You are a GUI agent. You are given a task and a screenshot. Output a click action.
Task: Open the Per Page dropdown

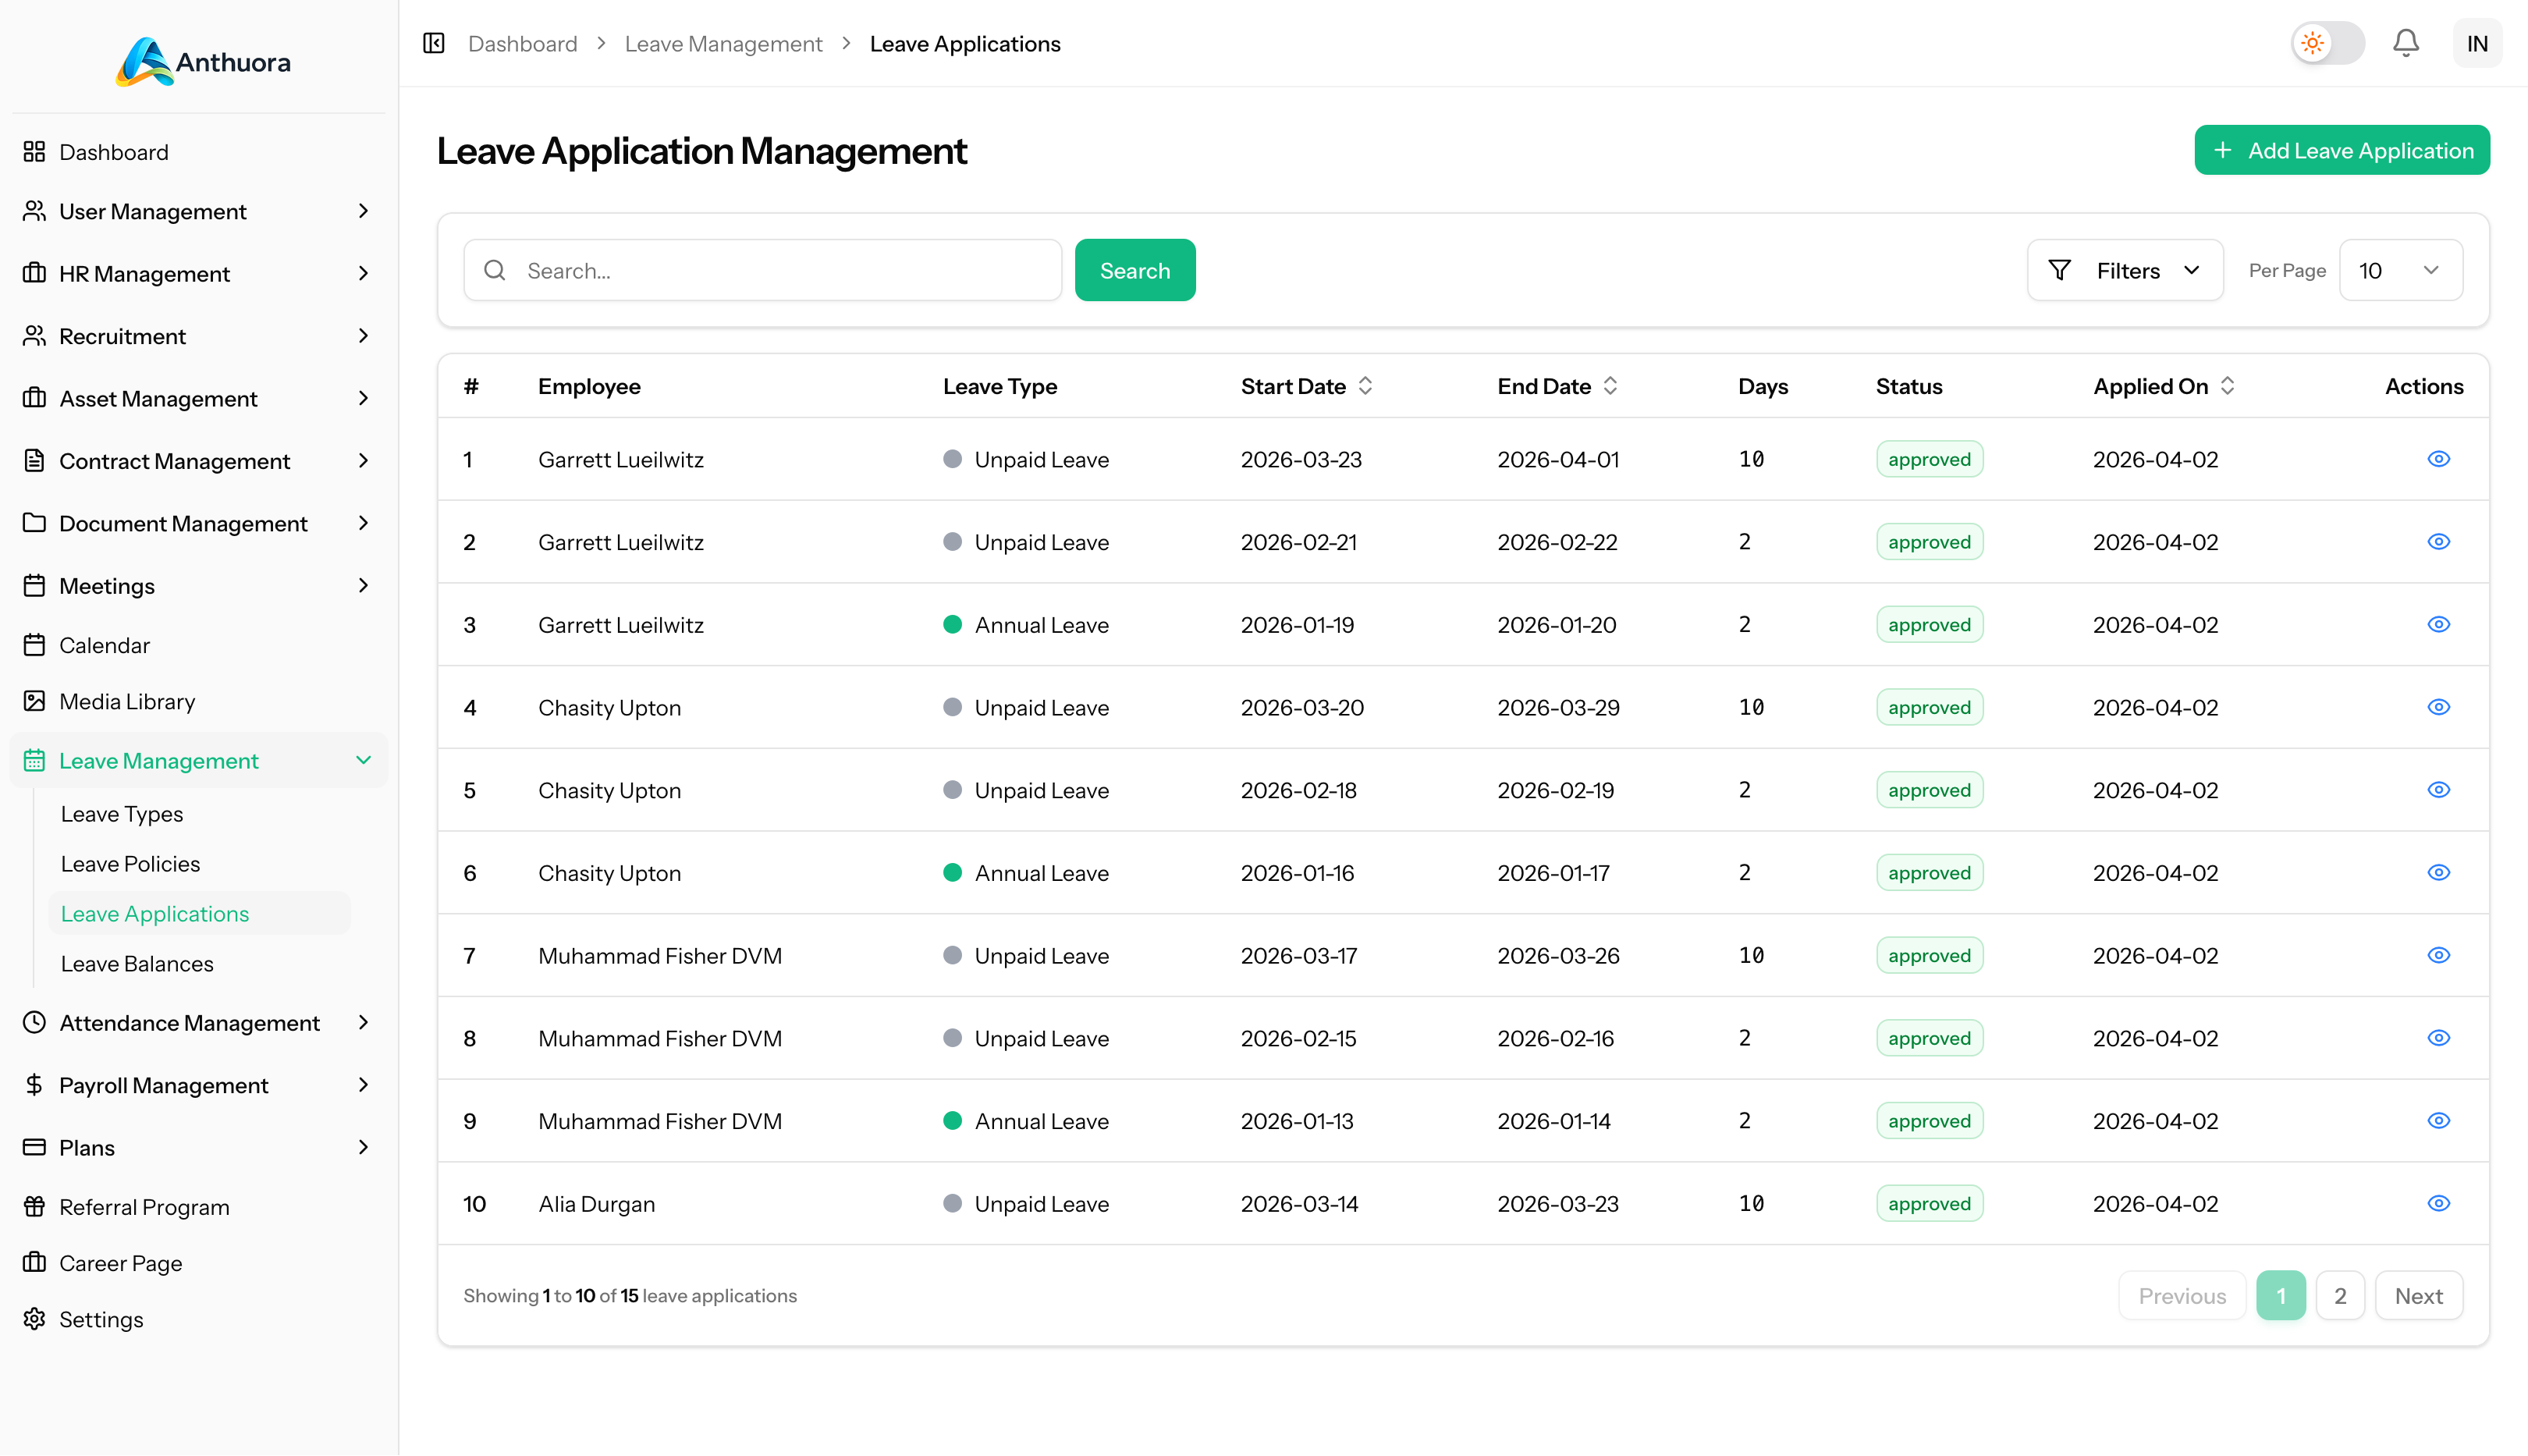click(2400, 270)
